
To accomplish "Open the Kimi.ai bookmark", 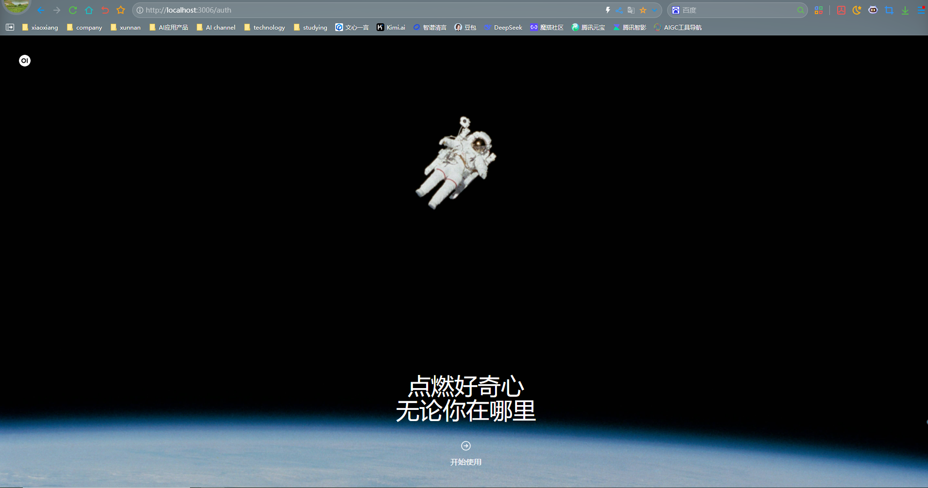I will point(391,28).
